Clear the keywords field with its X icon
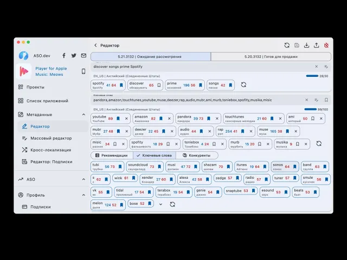The width and height of the screenshot is (347, 260). (x=306, y=100)
